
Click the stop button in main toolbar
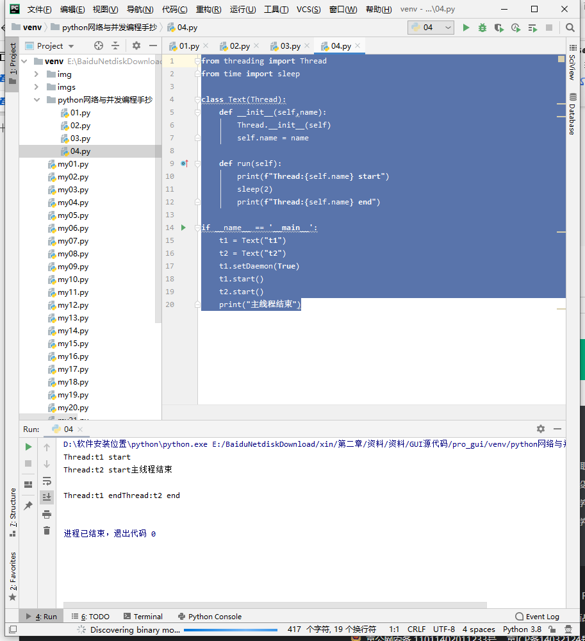pyautogui.click(x=549, y=28)
